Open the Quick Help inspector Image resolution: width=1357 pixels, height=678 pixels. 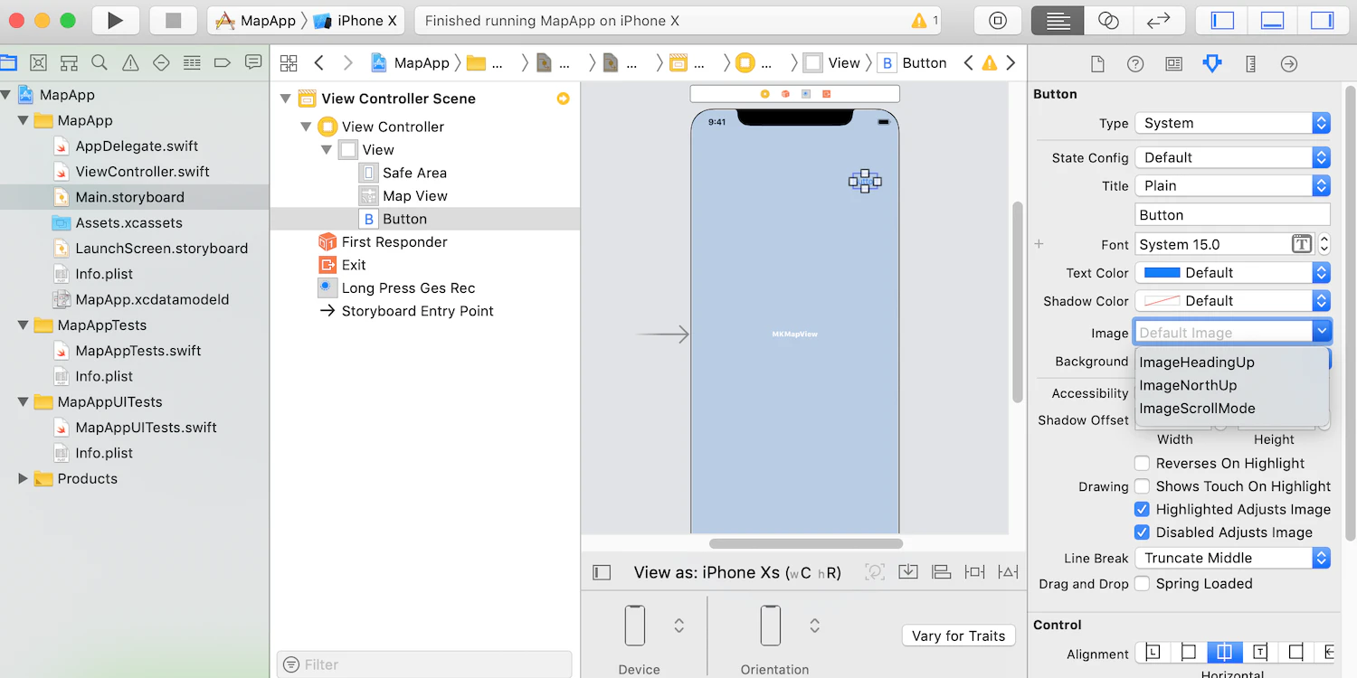[x=1135, y=63]
